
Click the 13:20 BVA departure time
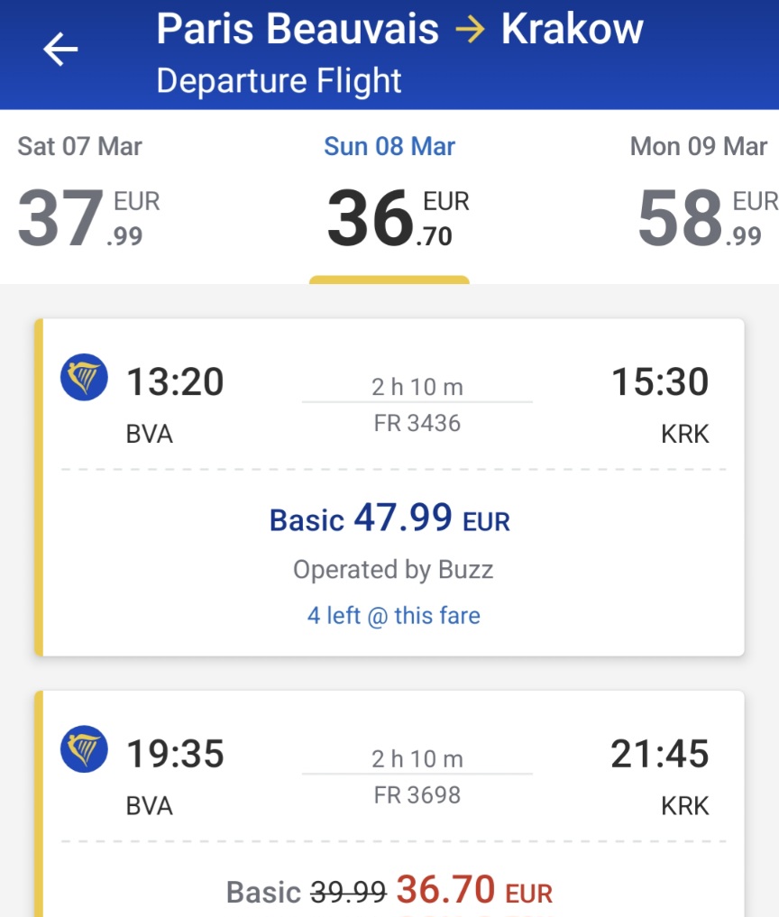(176, 381)
